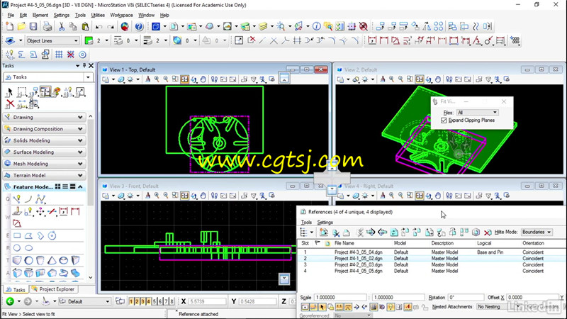Toggle view 2 button in view toggles
Screen dimensions: 567x319
[x=137, y=301]
